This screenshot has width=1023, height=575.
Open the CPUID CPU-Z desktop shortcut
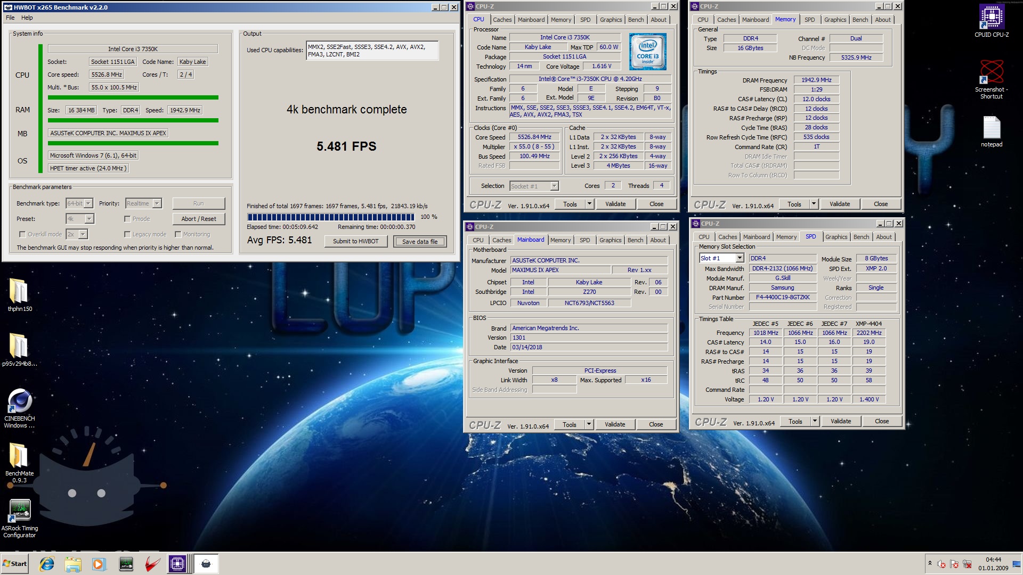pos(991,21)
